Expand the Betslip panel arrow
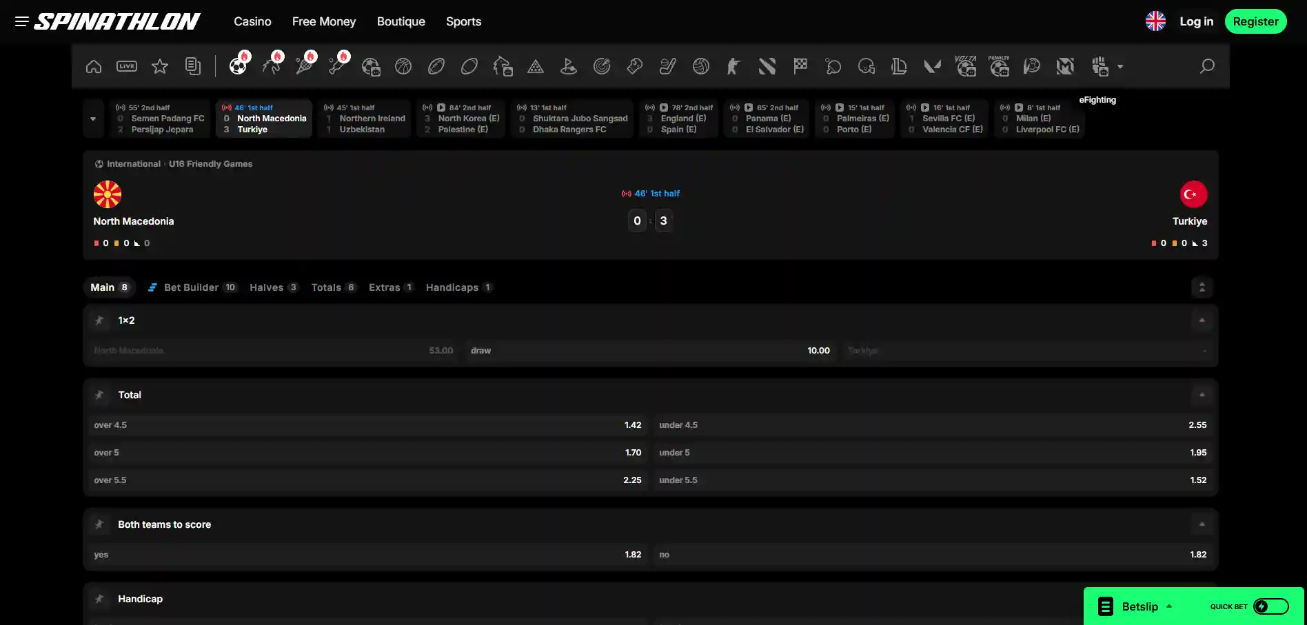The height and width of the screenshot is (625, 1307). point(1169,606)
